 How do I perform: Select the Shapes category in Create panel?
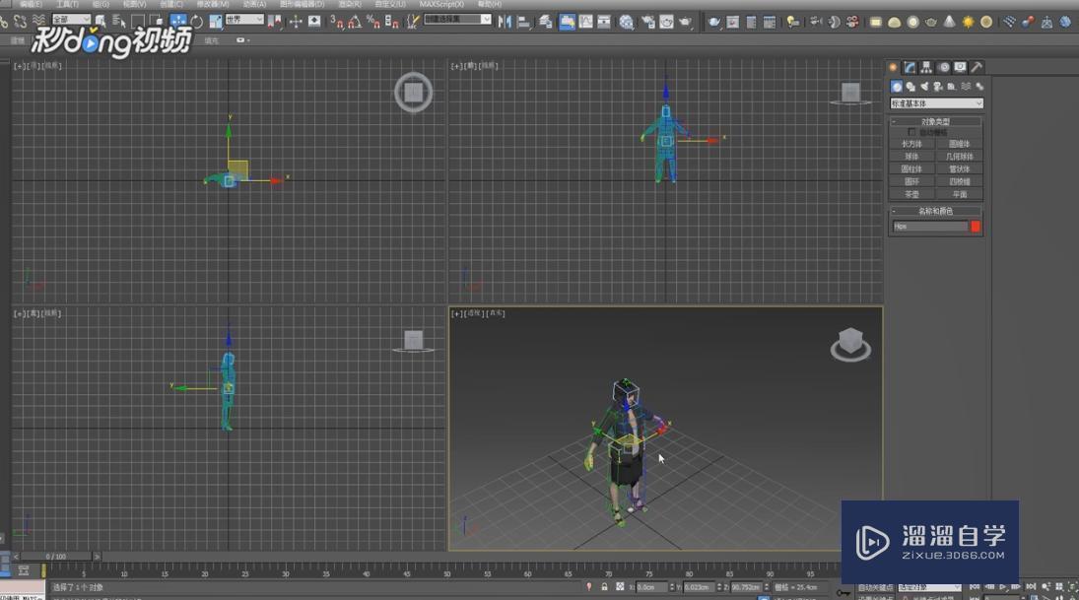[x=911, y=87]
